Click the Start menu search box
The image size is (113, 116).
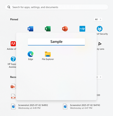click(x=56, y=7)
